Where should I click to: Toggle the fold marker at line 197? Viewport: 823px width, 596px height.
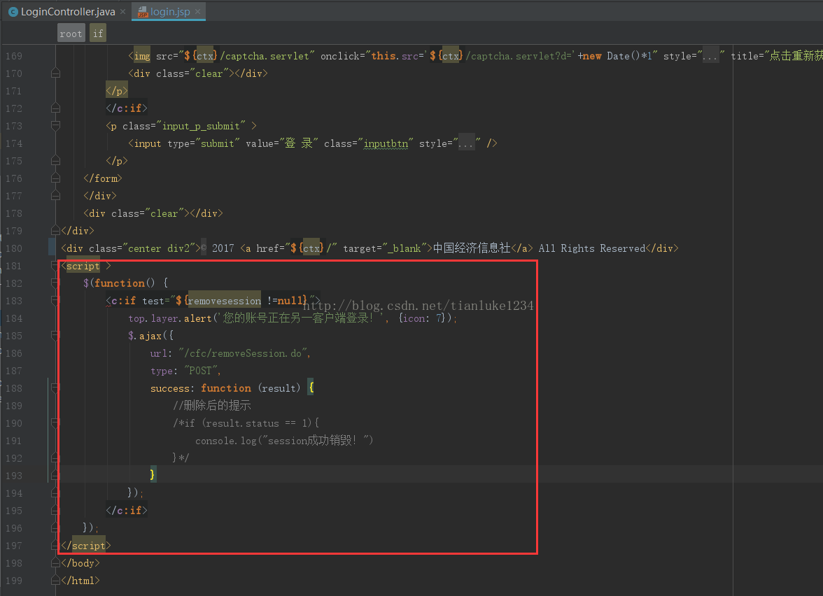pyautogui.click(x=55, y=546)
